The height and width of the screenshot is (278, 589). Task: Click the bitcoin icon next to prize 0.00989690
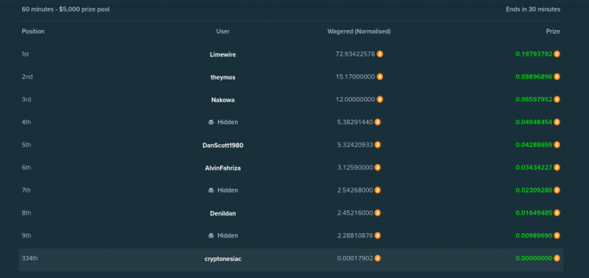pyautogui.click(x=557, y=235)
